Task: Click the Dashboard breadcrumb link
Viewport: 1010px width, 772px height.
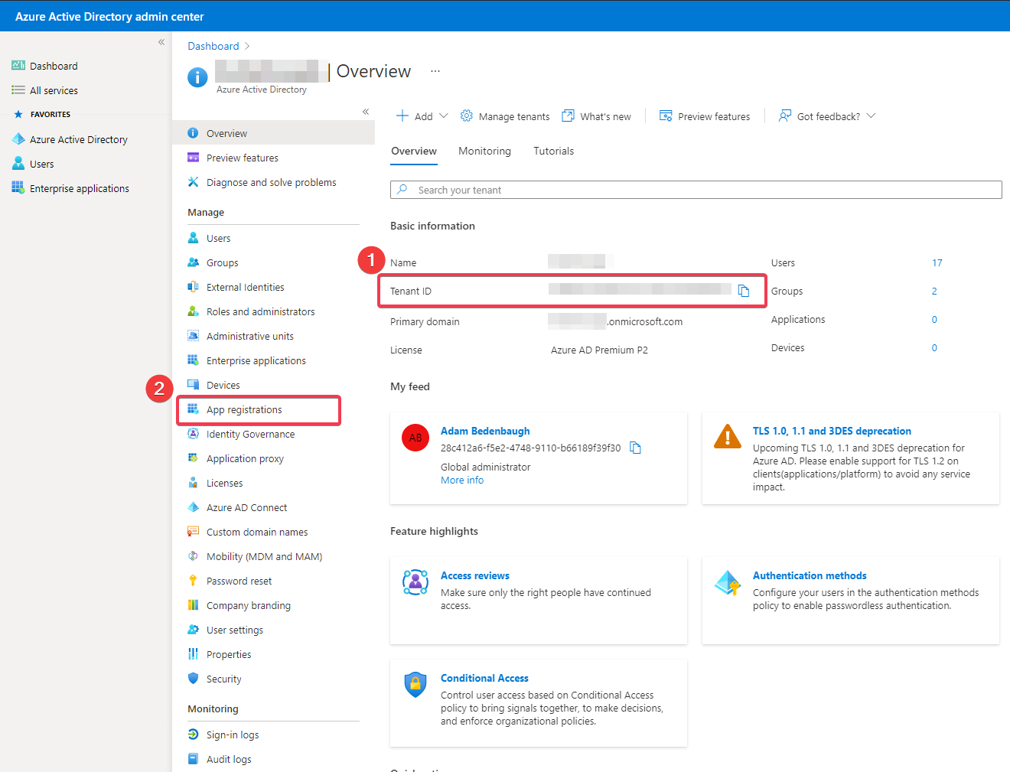Action: click(x=213, y=46)
